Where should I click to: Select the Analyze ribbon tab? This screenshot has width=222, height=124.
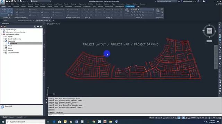[30, 7]
